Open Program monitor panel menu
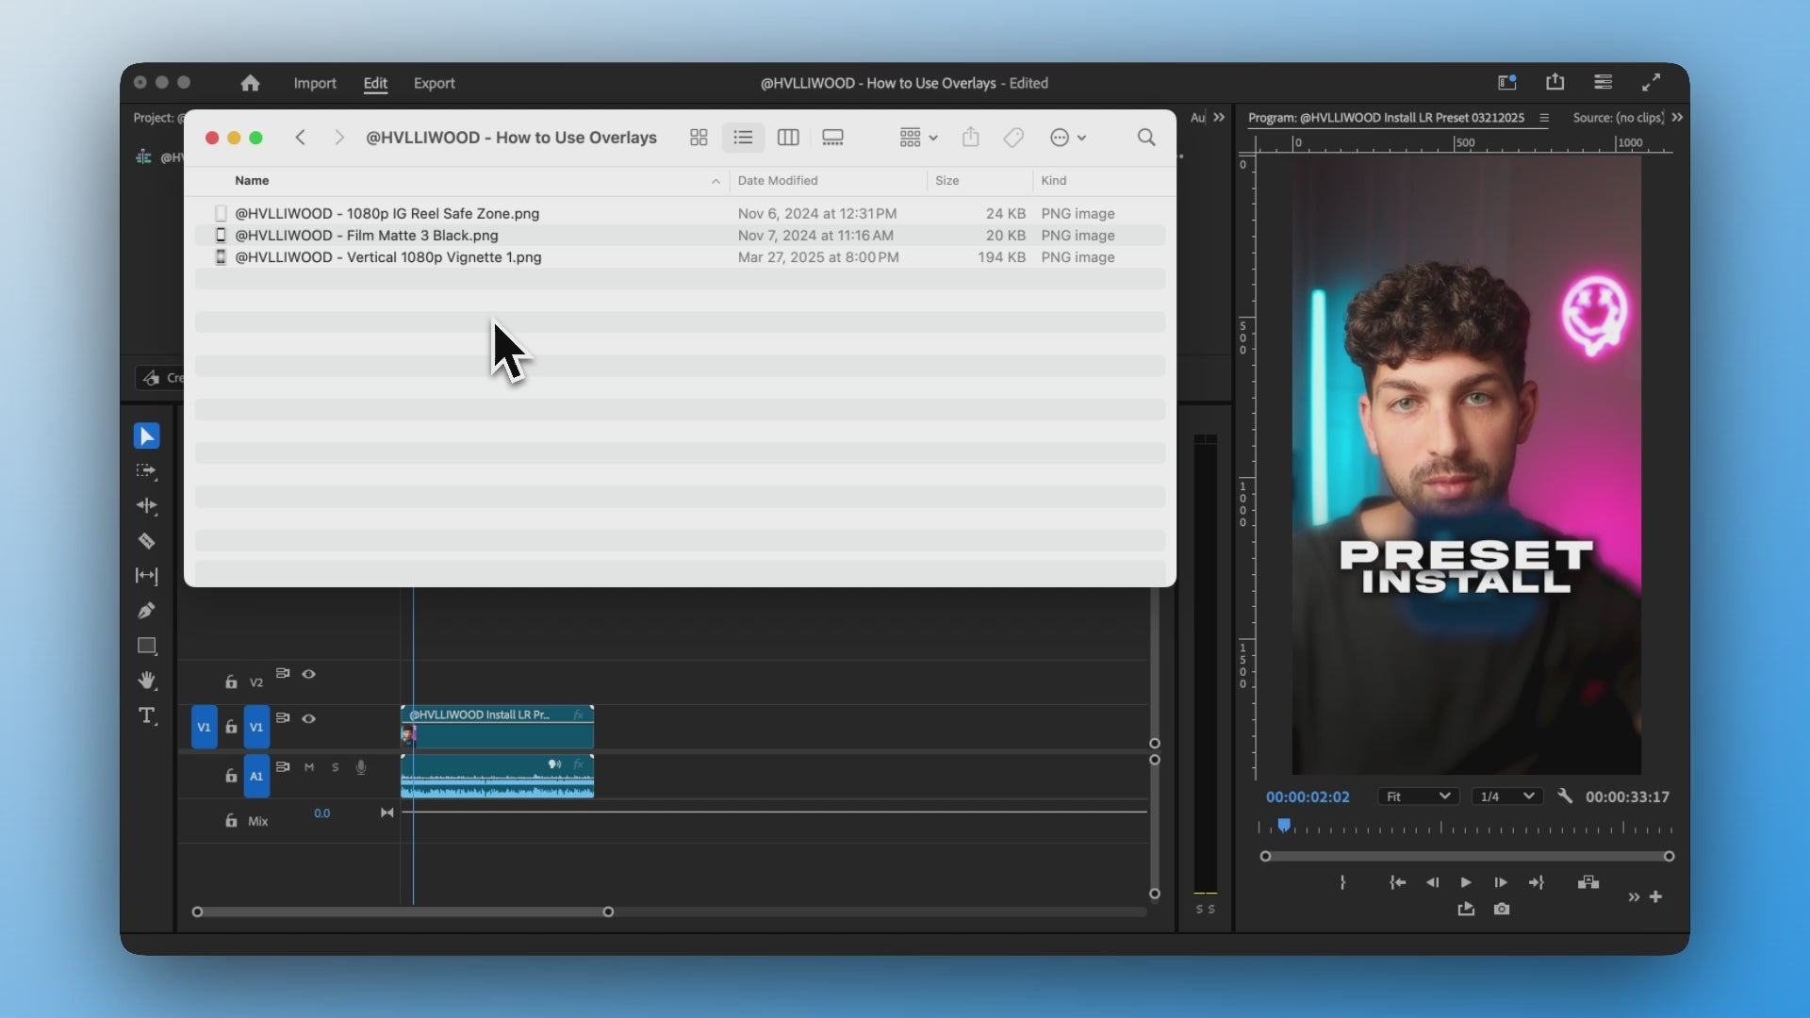Viewport: 1810px width, 1018px height. [1544, 118]
